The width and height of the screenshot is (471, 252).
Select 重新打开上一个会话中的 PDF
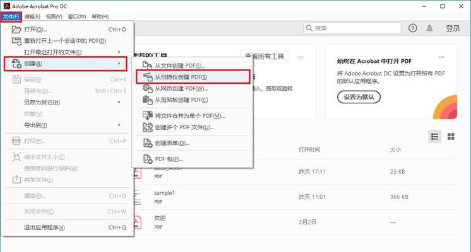point(65,41)
